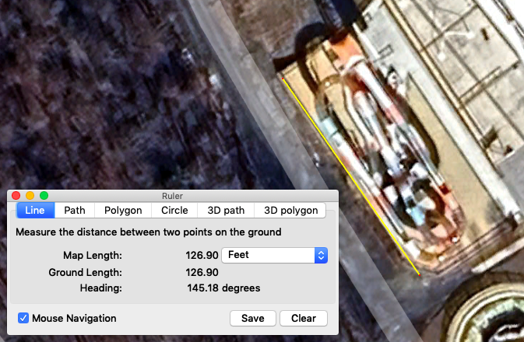Click the Heading label
The height and width of the screenshot is (342, 524).
click(x=101, y=288)
